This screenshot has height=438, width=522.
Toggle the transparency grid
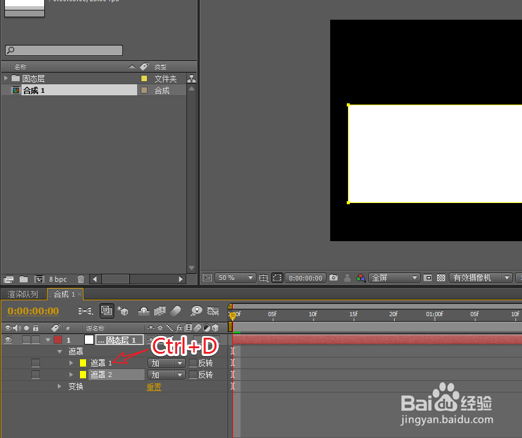coord(441,278)
